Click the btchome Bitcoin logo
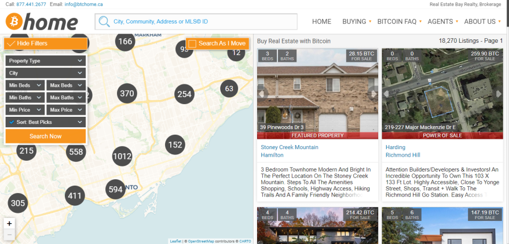Viewport: 509px width, 244px height. [42, 22]
